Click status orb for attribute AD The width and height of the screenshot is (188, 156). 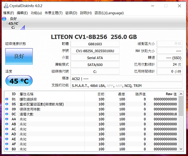tap(7, 134)
